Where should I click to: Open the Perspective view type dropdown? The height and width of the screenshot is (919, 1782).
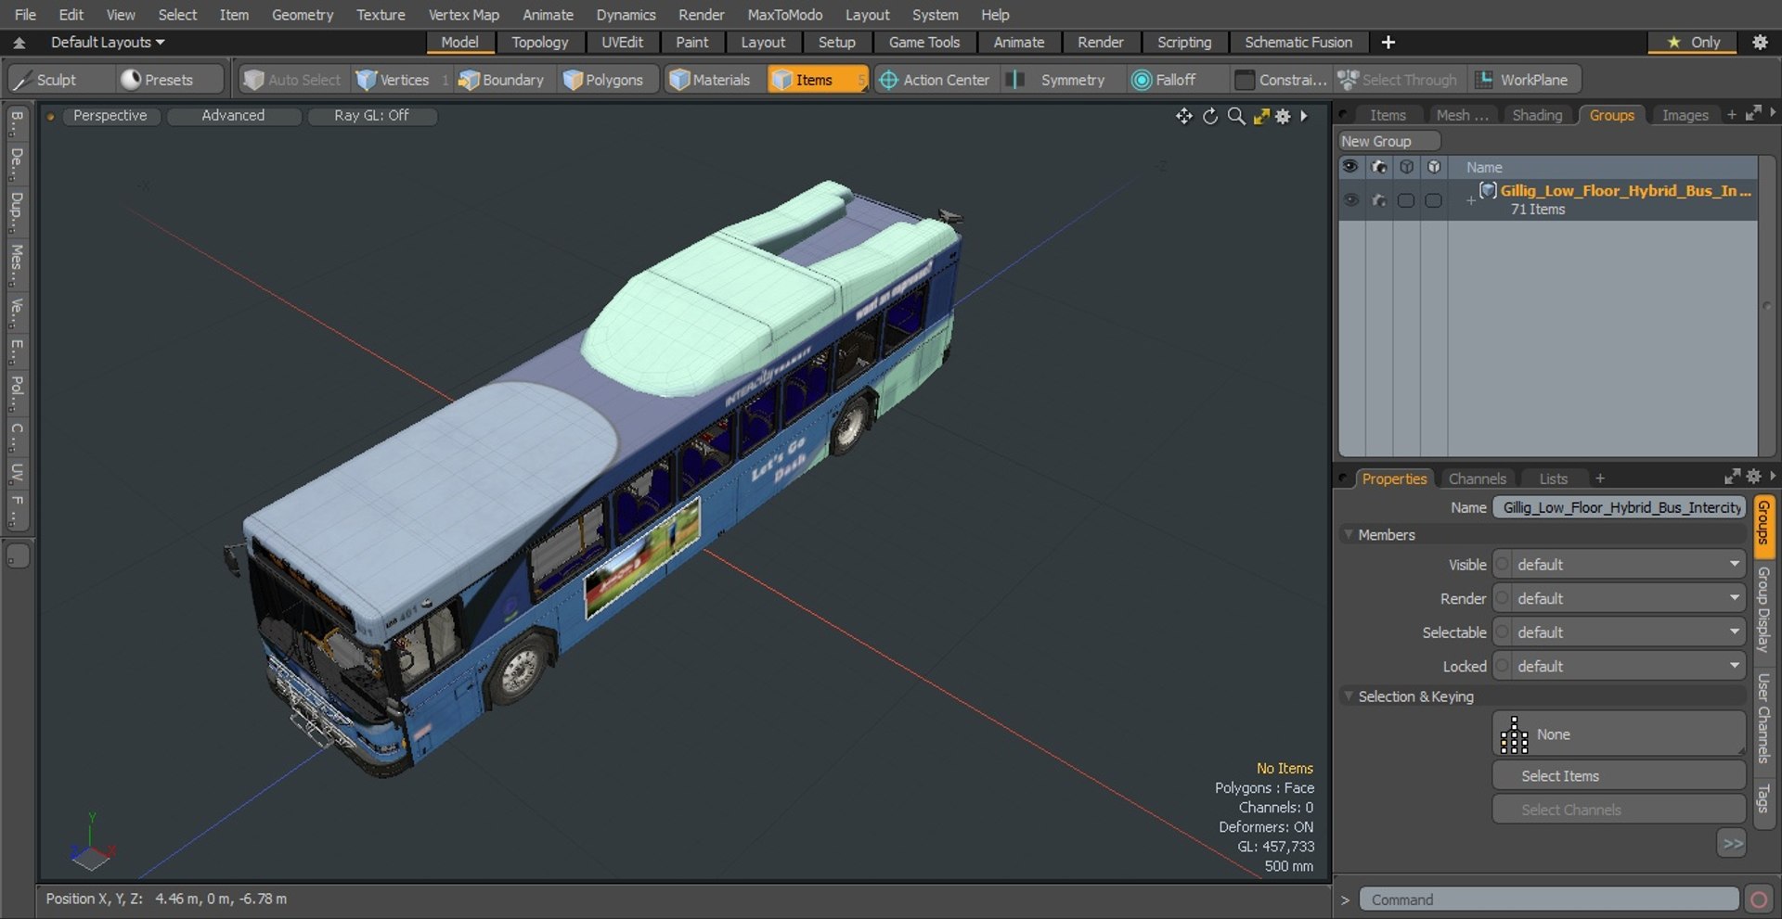[110, 116]
